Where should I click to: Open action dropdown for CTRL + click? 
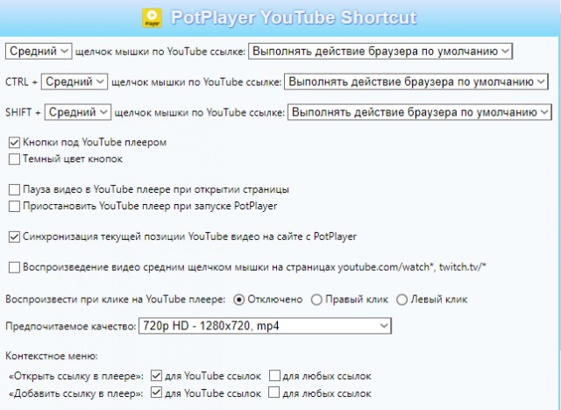click(x=416, y=81)
